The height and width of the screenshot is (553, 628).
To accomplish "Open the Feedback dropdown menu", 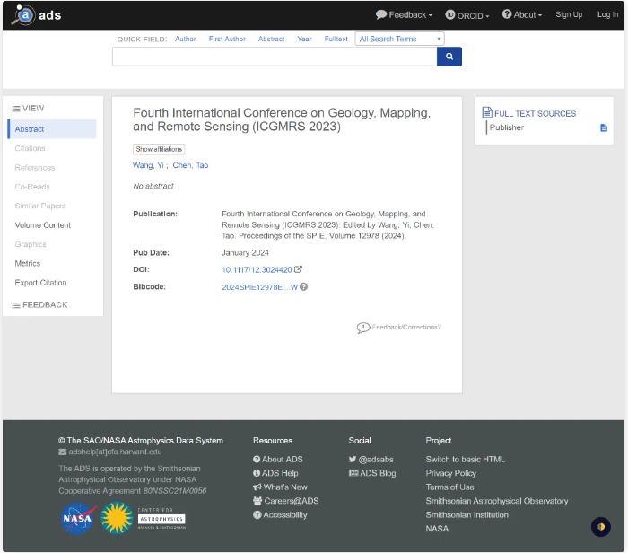I will 404,15.
